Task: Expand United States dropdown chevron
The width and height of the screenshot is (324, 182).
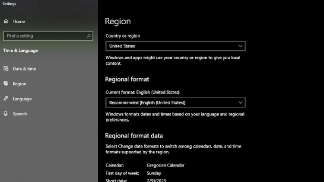Action: click(240, 46)
